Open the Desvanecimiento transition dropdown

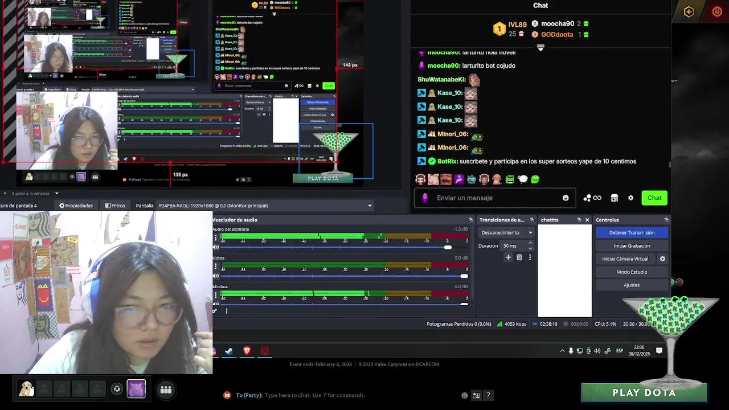click(506, 232)
